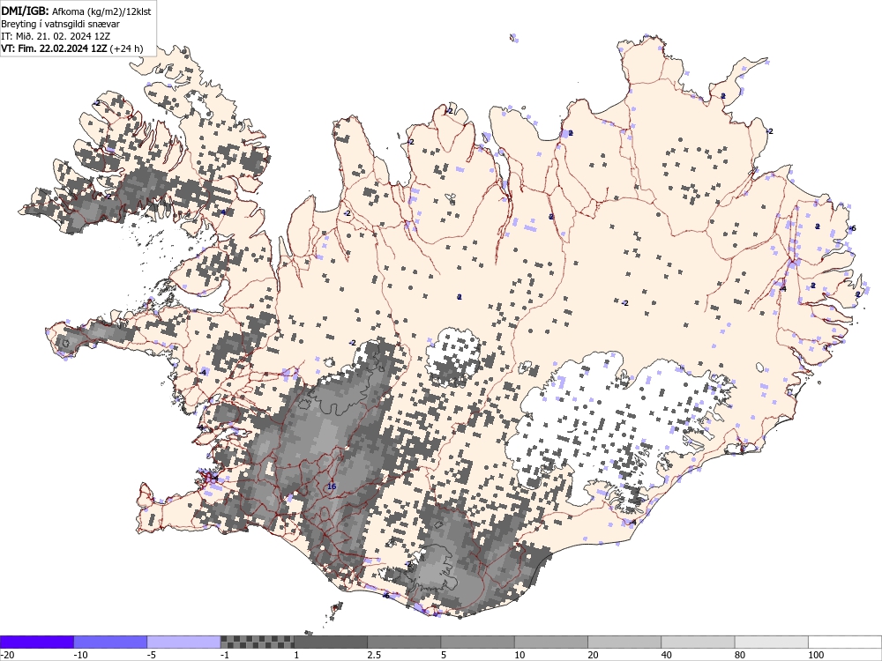Click the "100" legend scale label
Viewport: 882px width, 661px height.
coord(816,655)
